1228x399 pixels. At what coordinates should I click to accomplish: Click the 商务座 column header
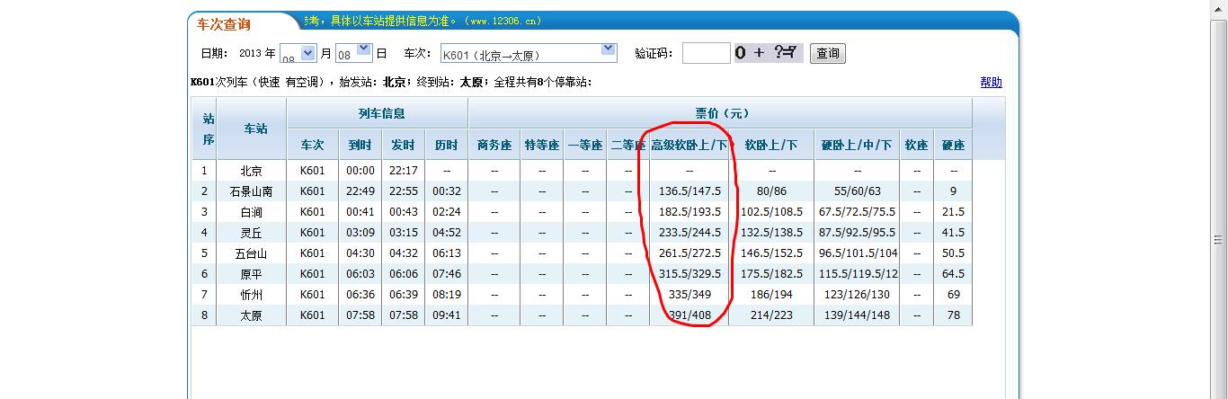coord(494,145)
